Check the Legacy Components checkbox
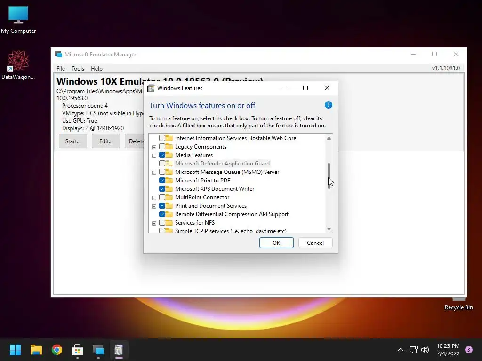The height and width of the screenshot is (361, 482). [162, 147]
